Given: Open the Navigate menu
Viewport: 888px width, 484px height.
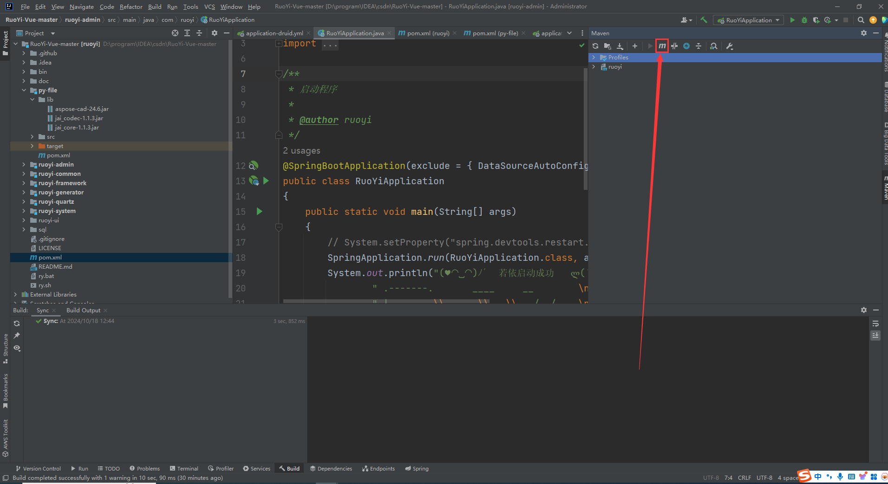Looking at the screenshot, I should [82, 6].
